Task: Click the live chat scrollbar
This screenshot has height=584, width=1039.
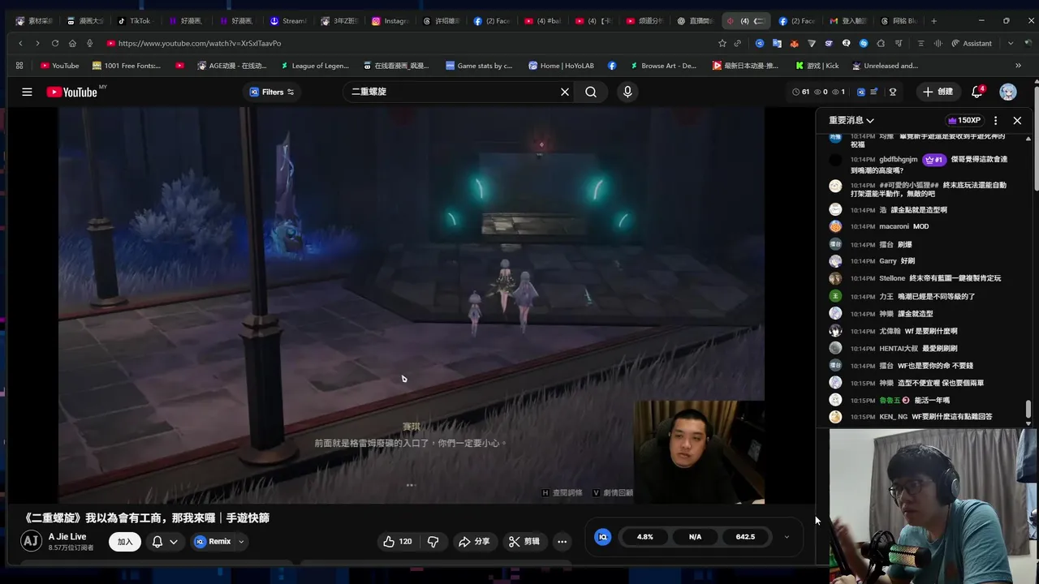Action: click(x=1028, y=409)
